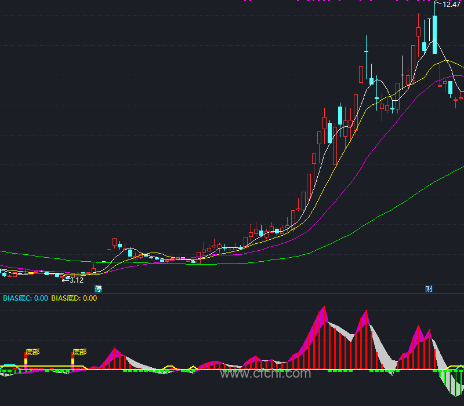This screenshot has width=464, height=406.
Task: Click the 停 suspension marker icon
Action: click(x=98, y=288)
